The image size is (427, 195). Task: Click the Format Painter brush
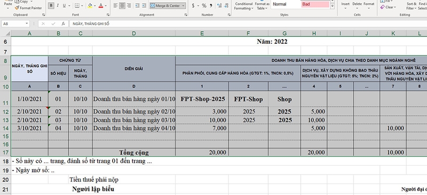(x=28, y=8)
